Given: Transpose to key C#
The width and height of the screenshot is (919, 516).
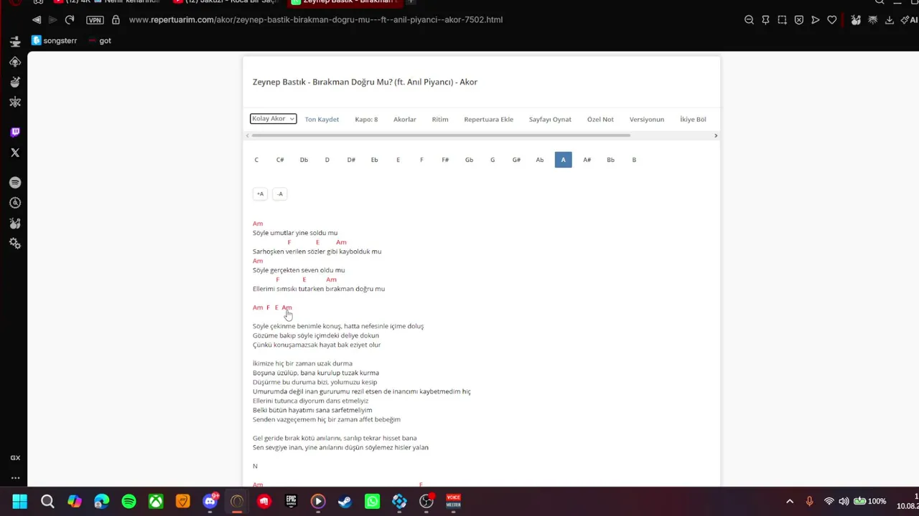Looking at the screenshot, I should 280,160.
